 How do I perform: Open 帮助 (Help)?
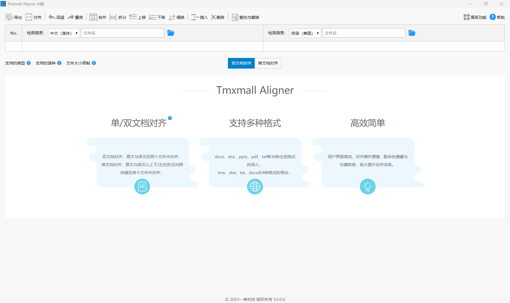pos(497,17)
